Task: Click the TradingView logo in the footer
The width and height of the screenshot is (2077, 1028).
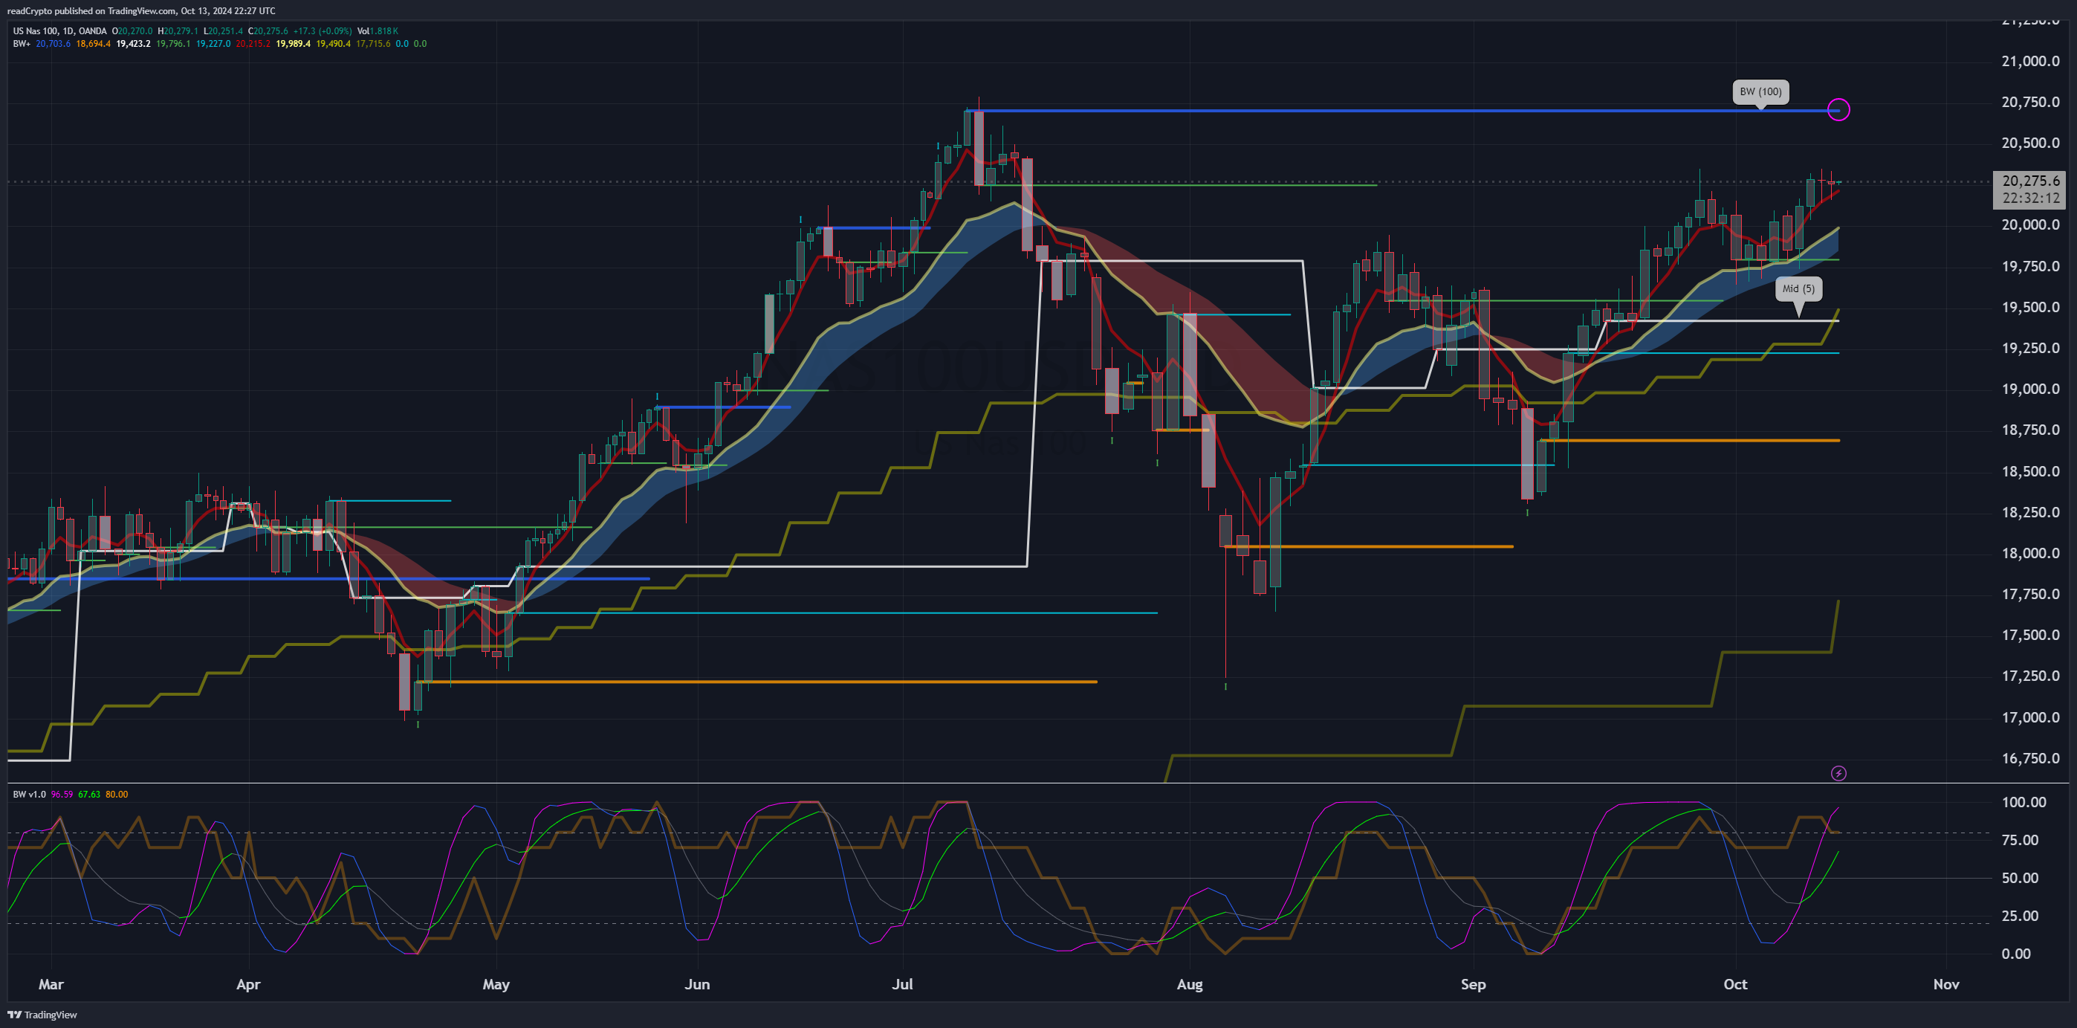Action: click(43, 1015)
